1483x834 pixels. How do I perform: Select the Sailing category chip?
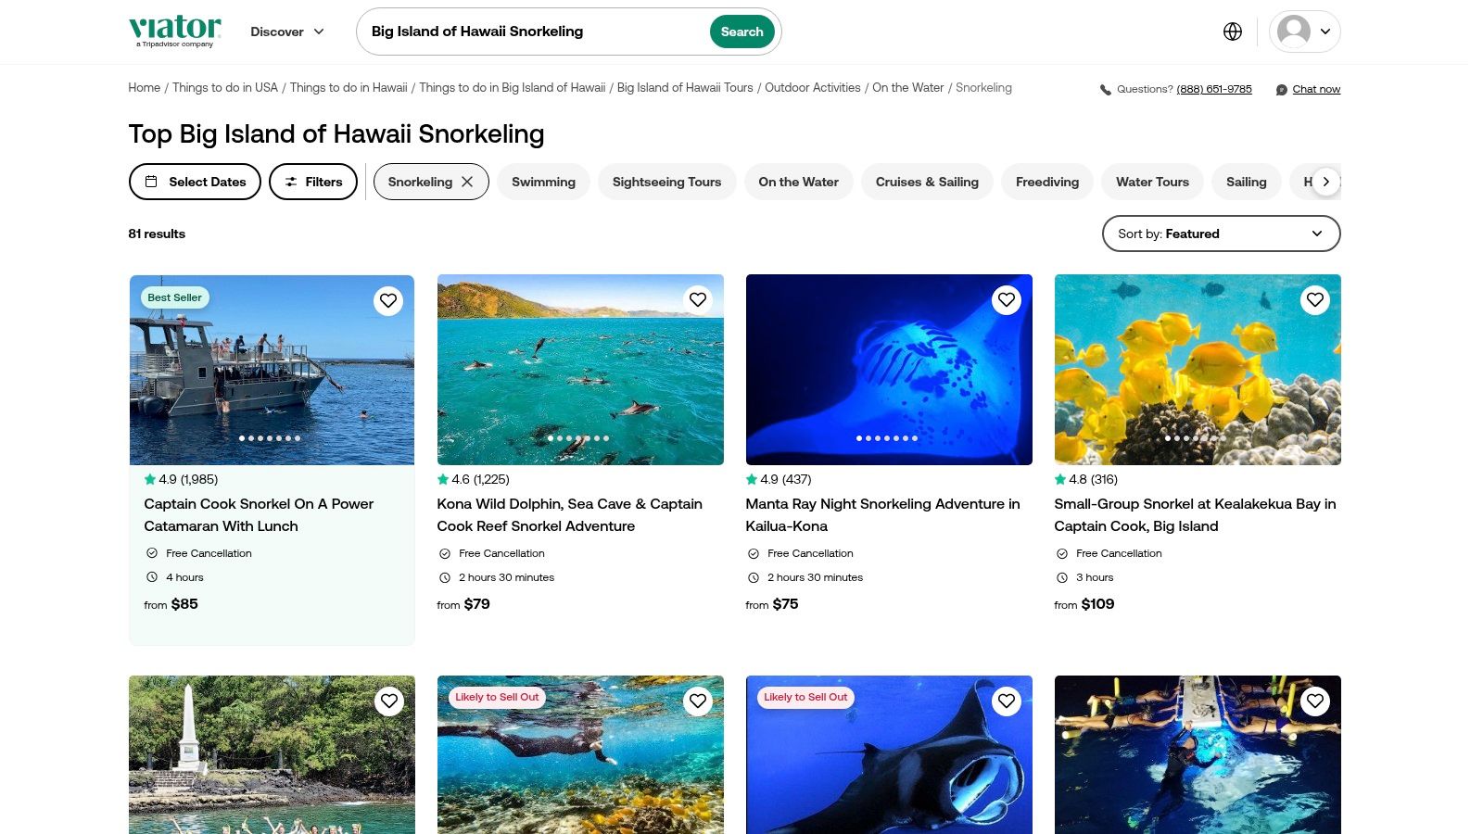[1246, 182]
